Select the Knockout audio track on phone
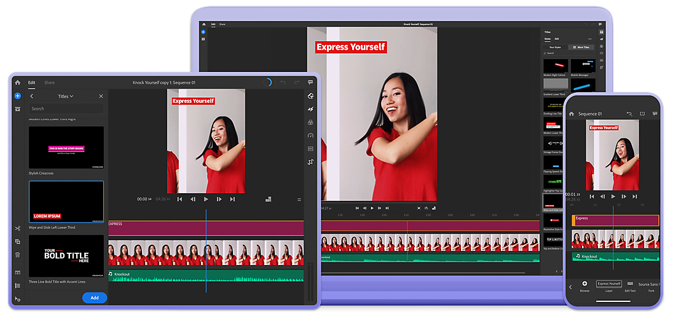Image resolution: width=673 pixels, height=313 pixels. 615,256
